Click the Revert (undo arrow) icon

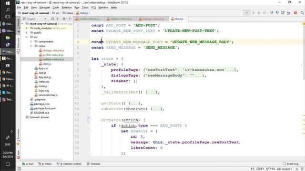(x=288, y=13)
